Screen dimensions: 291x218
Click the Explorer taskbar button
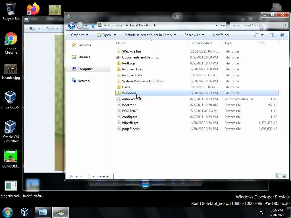tap(61, 212)
